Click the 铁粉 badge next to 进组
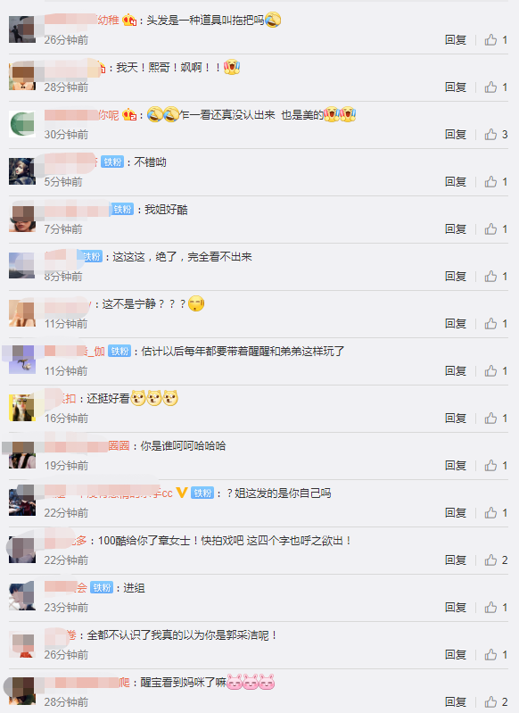 click(x=102, y=587)
